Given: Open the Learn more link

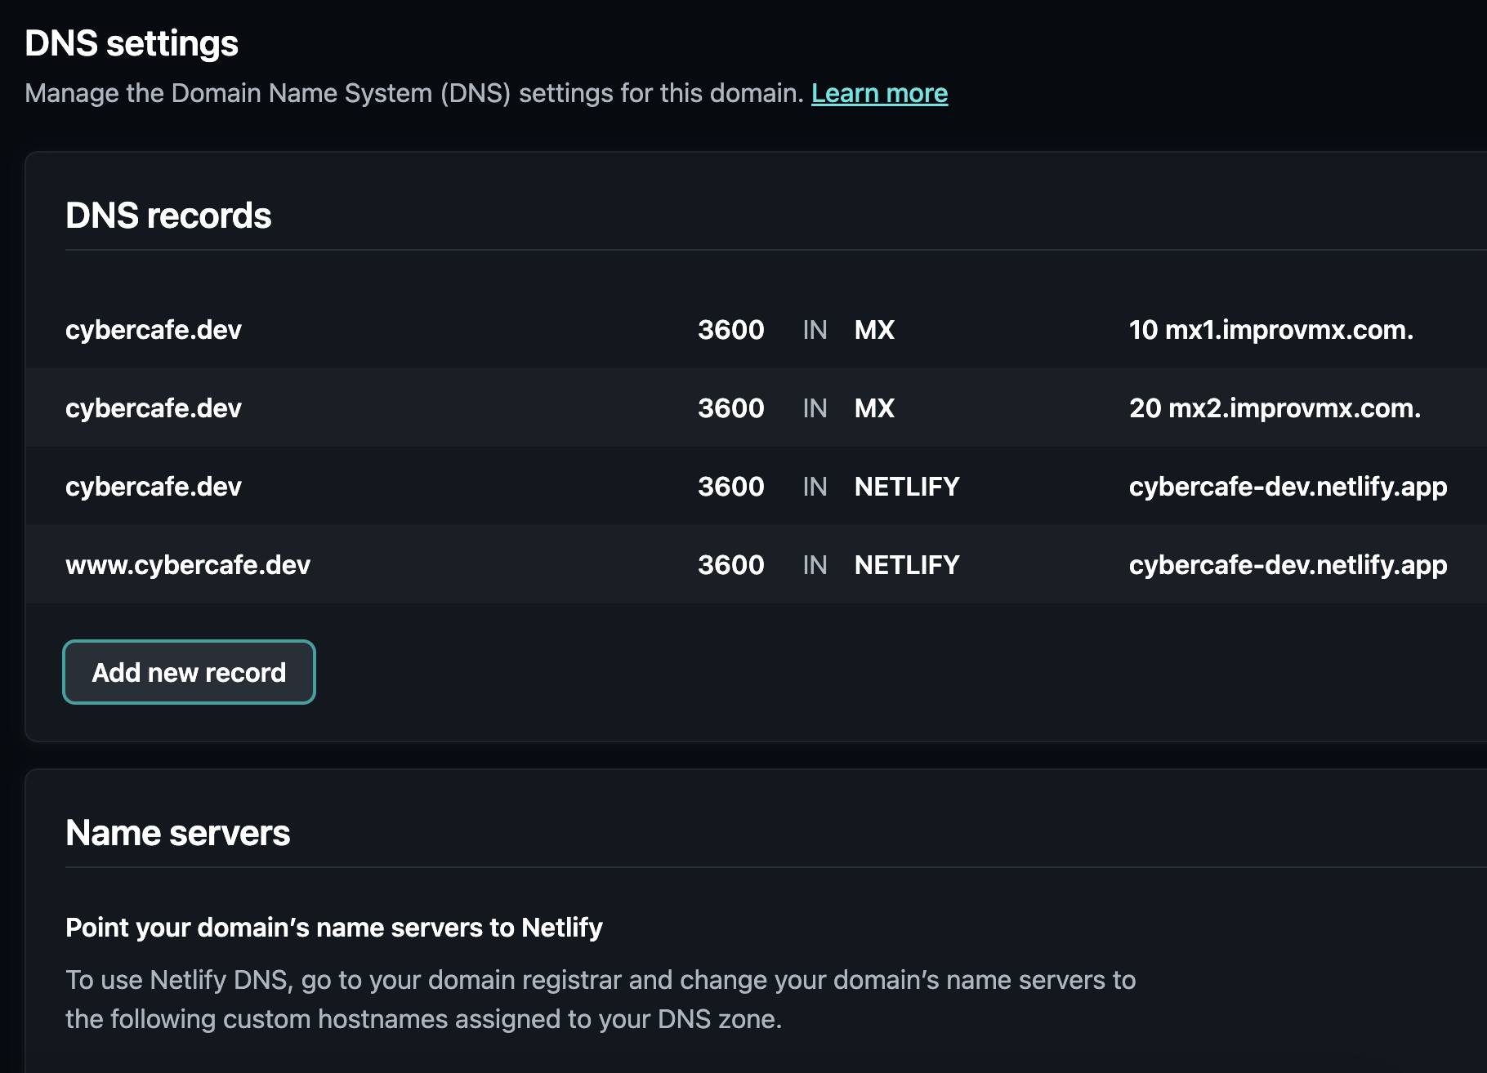Looking at the screenshot, I should pos(879,93).
